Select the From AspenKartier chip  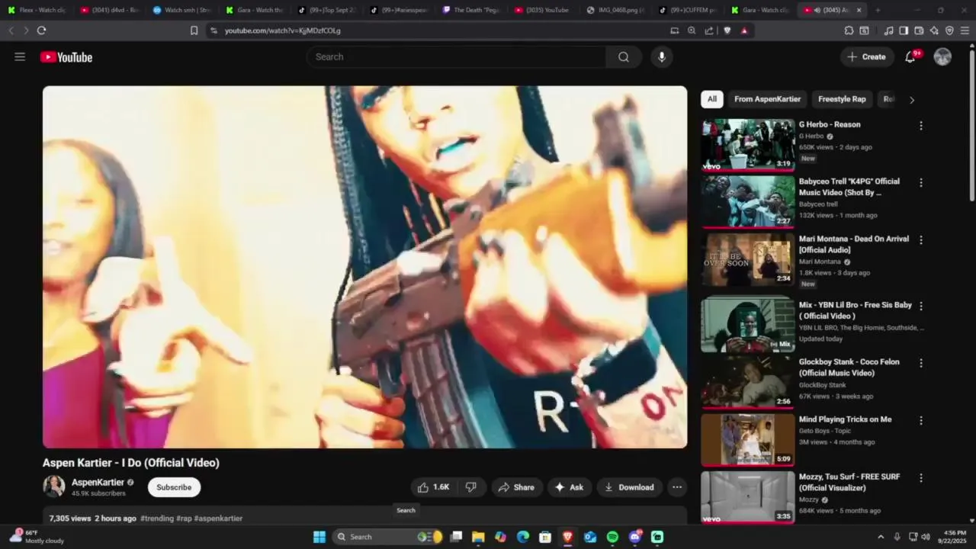coord(767,99)
